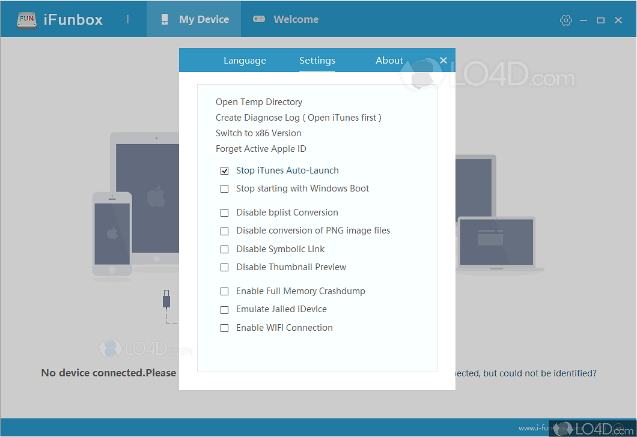
Task: Click the Welcome gamepad icon
Action: [259, 19]
